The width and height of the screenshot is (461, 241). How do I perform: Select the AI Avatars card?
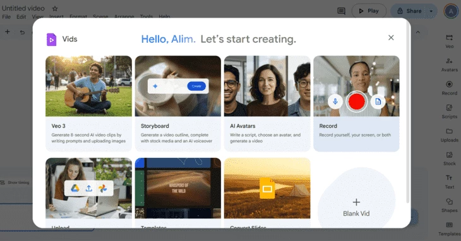267,103
